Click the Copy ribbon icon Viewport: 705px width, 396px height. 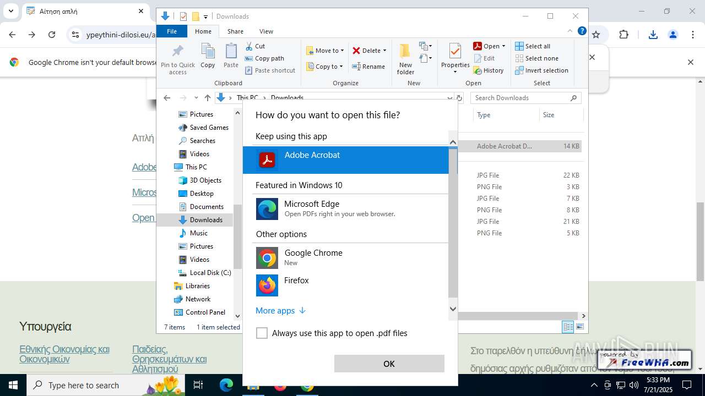(x=208, y=56)
